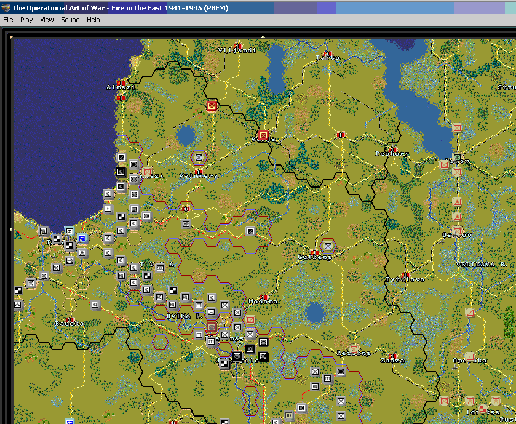
Task: Click the scroll marker on the map's left edge
Action: pyautogui.click(x=12, y=229)
